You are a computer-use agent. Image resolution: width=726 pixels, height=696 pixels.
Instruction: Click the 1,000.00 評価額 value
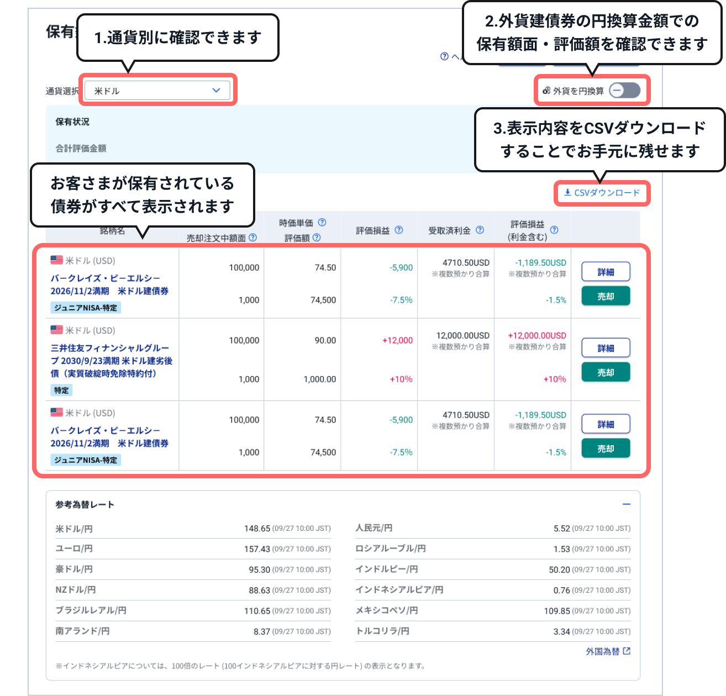pos(320,379)
